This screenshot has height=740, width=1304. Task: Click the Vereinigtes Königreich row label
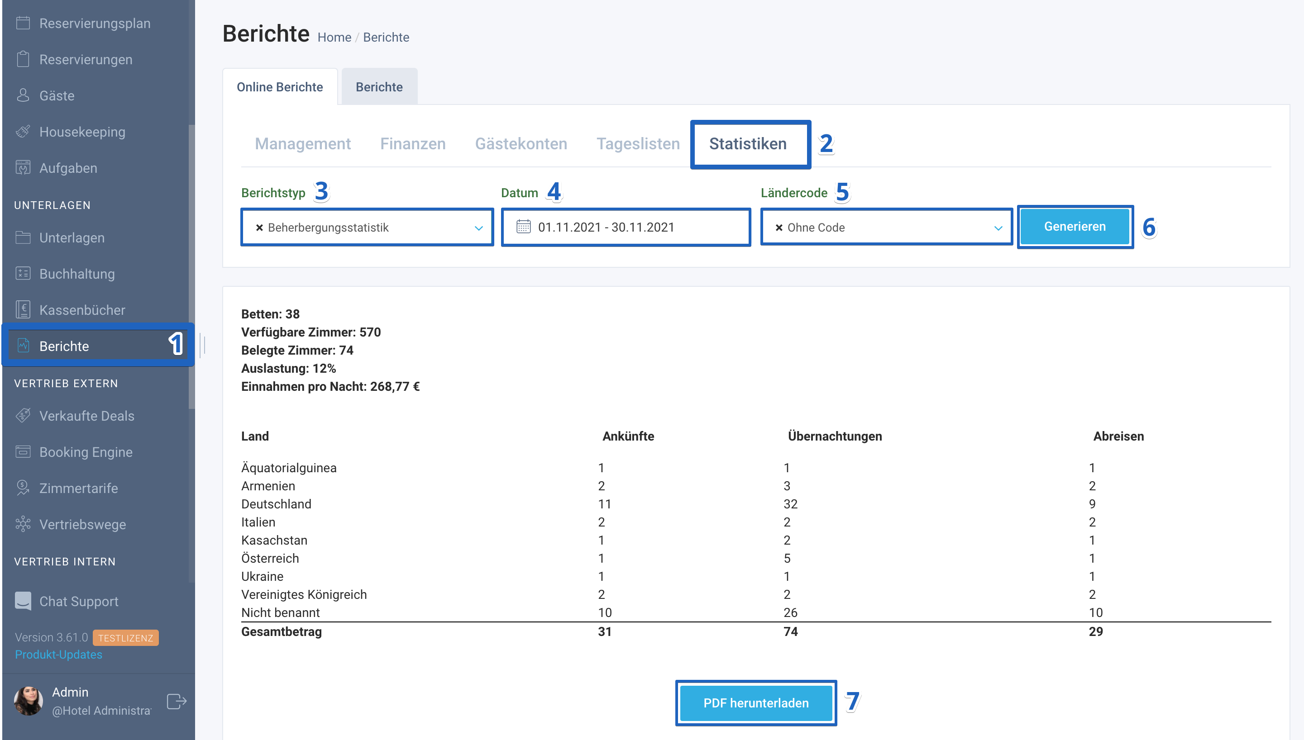pyautogui.click(x=304, y=594)
